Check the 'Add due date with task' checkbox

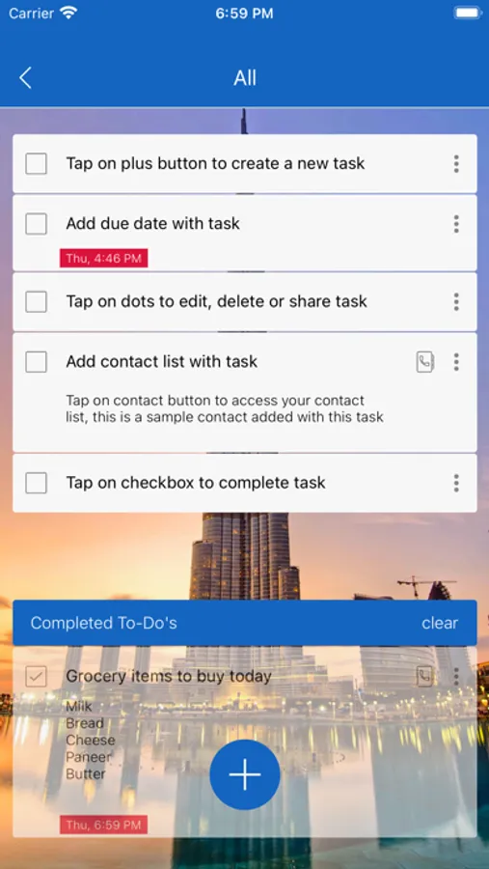[36, 224]
